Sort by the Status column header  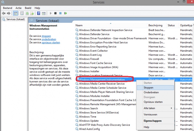pyautogui.click(x=172, y=25)
